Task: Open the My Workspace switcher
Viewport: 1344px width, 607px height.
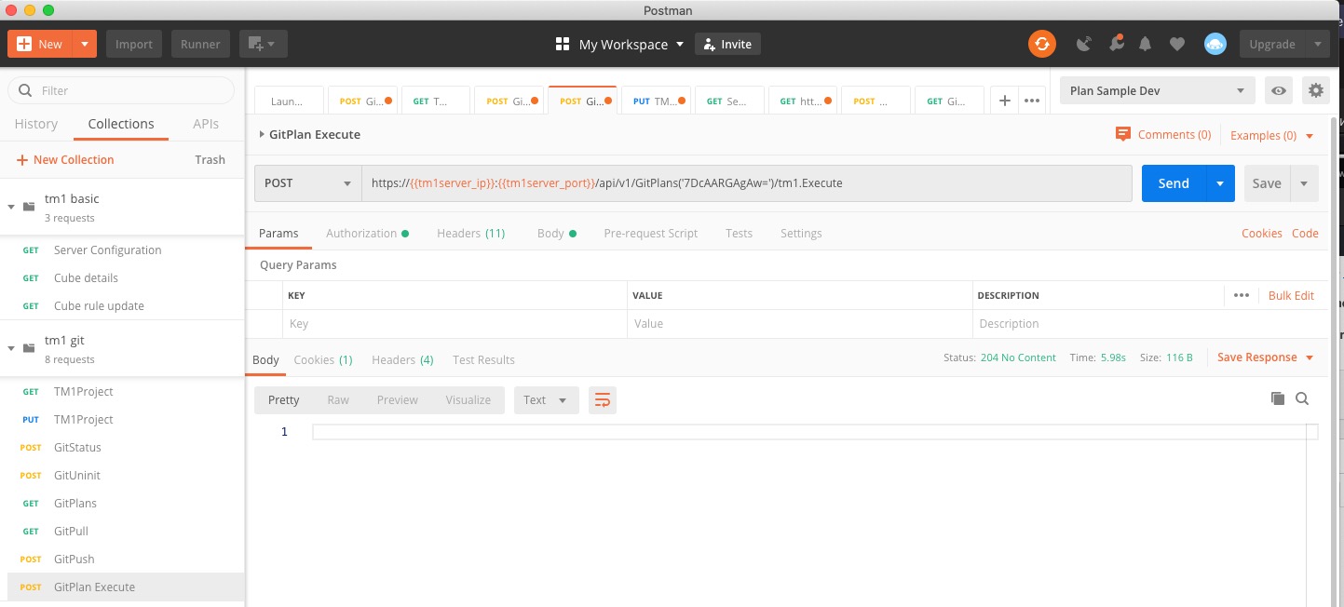Action: tap(631, 44)
